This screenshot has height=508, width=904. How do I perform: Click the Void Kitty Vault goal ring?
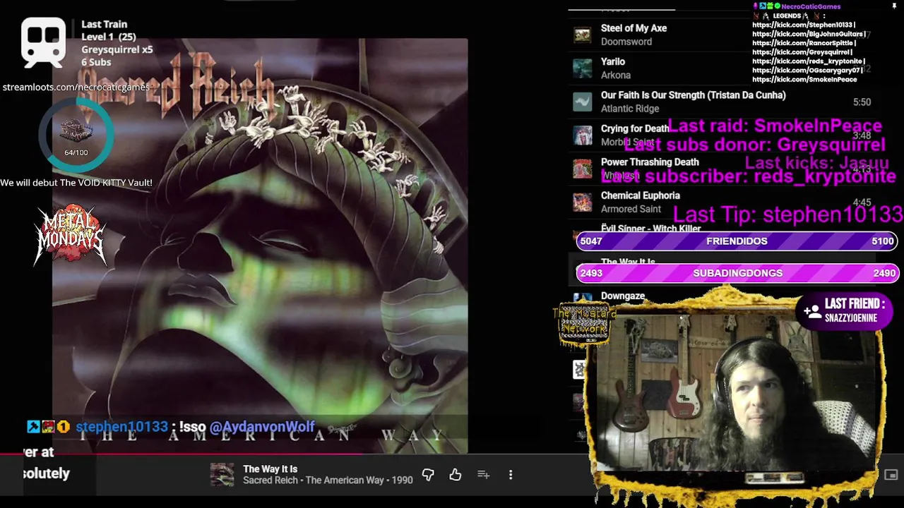76,135
